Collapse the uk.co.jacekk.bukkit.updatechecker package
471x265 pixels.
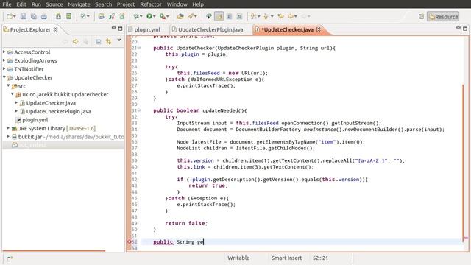pyautogui.click(x=13, y=94)
